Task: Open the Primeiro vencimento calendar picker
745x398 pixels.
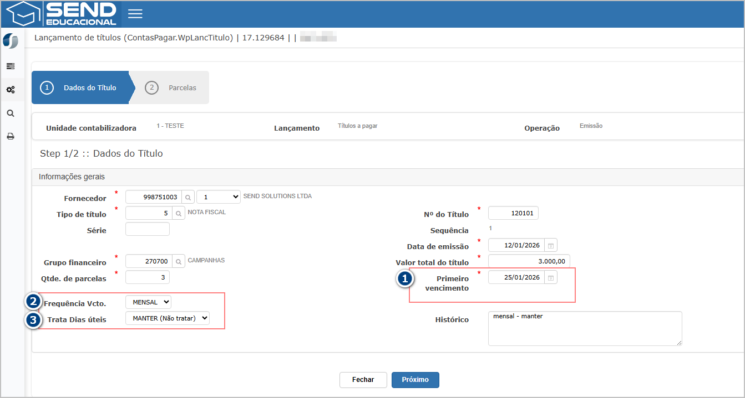Action: tap(551, 278)
